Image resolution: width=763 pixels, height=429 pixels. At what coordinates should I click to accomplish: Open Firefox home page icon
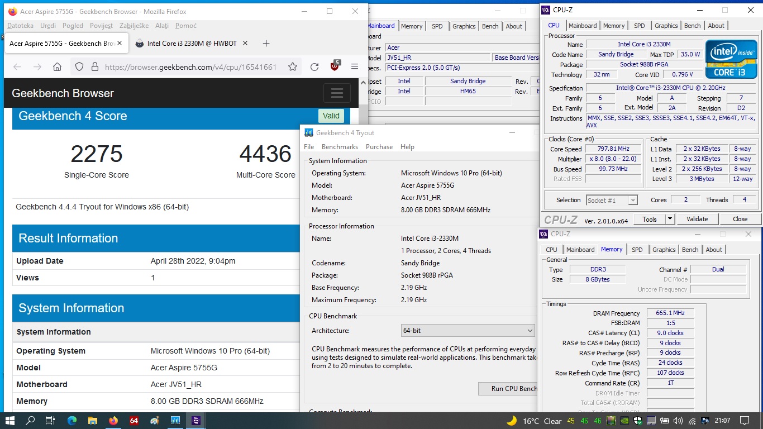click(x=57, y=66)
